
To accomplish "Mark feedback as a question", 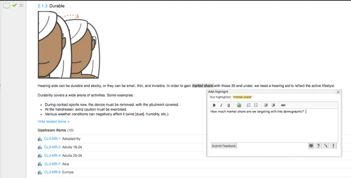I will click(318, 146).
